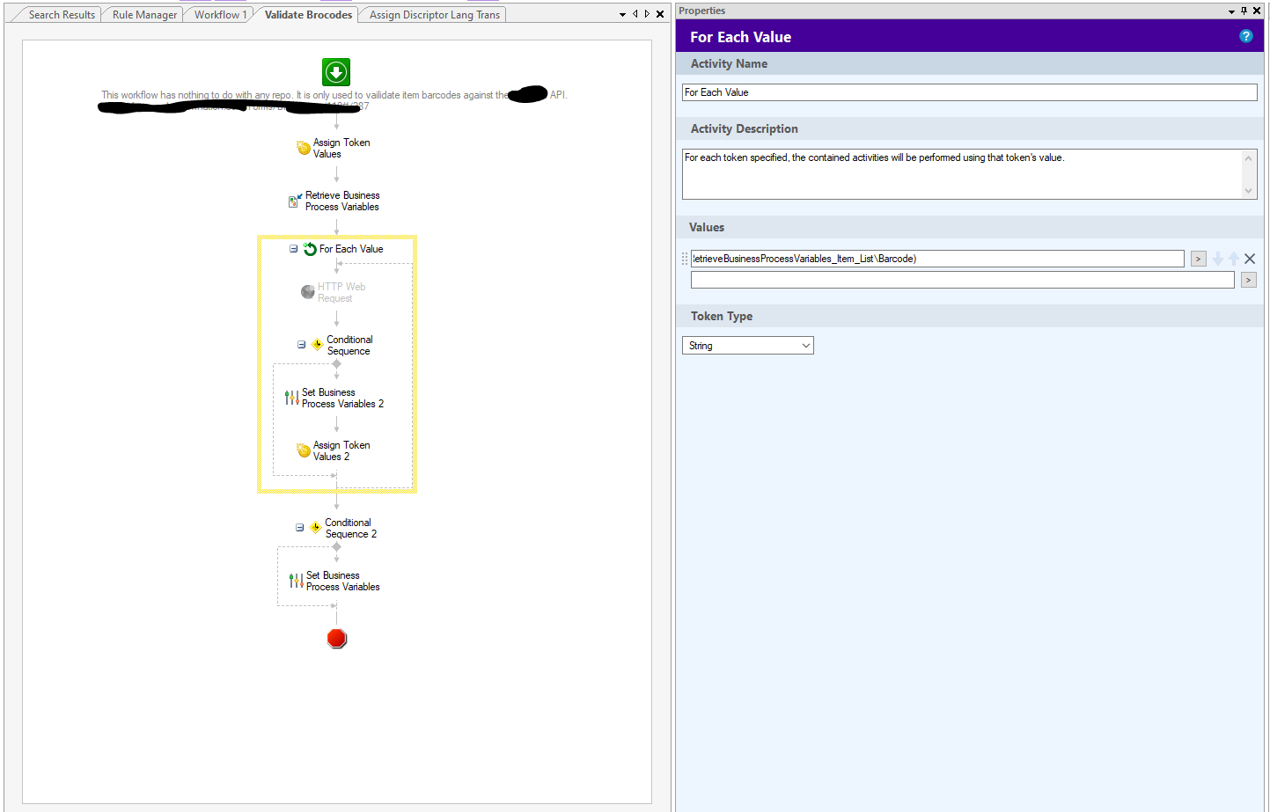The image size is (1270, 812).
Task: Open the Token Type String dropdown
Action: pyautogui.click(x=747, y=346)
